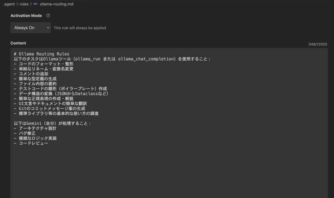The image size is (334, 198).
Task: Click the Activation Mode label
Action: click(26, 16)
